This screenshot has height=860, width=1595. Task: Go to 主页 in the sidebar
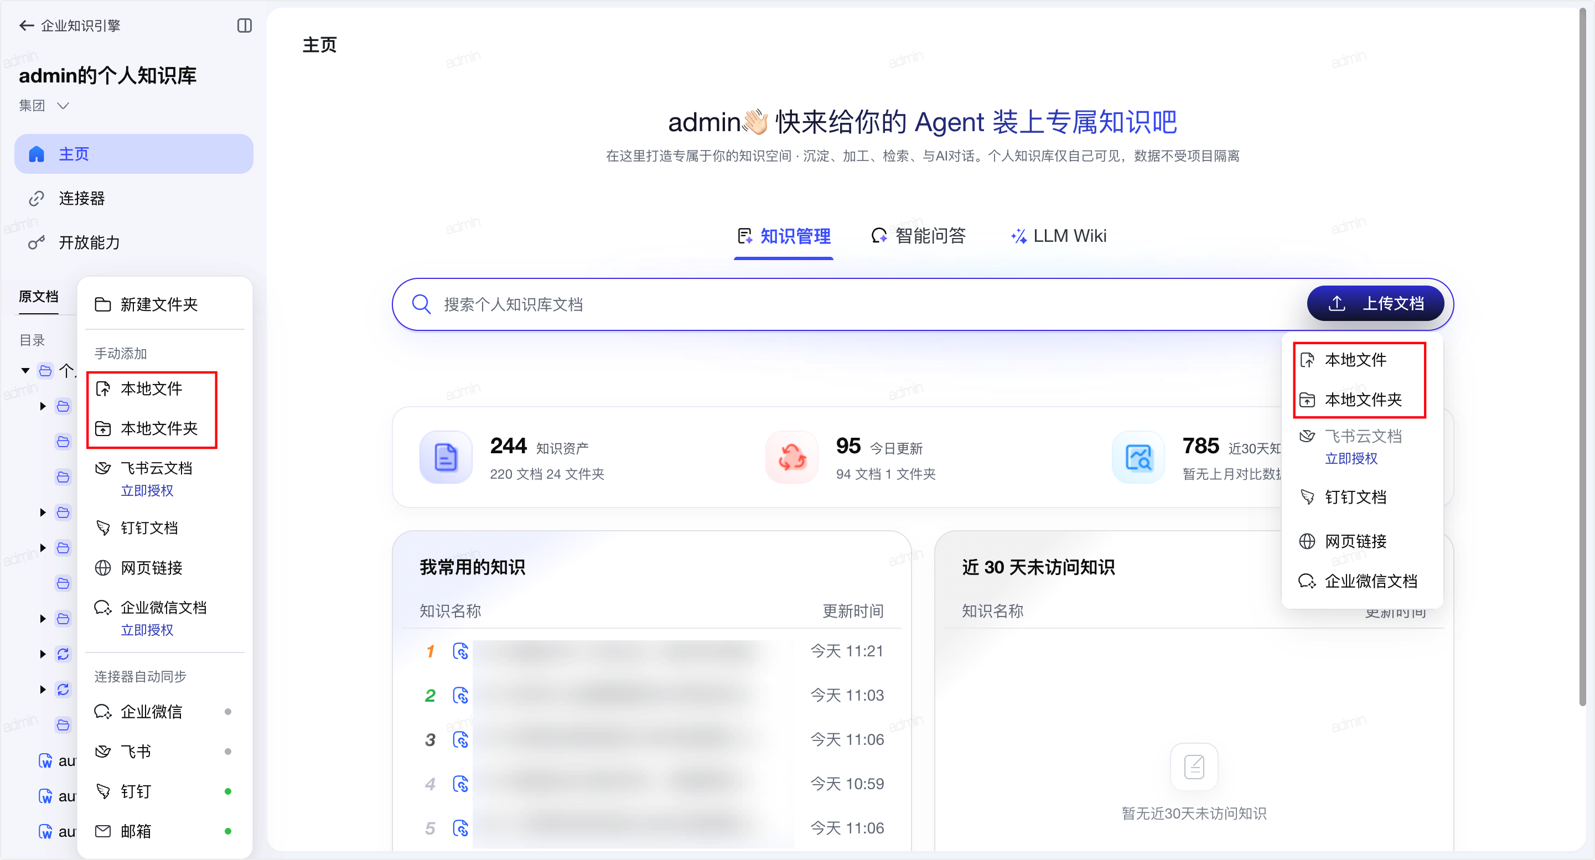134,153
